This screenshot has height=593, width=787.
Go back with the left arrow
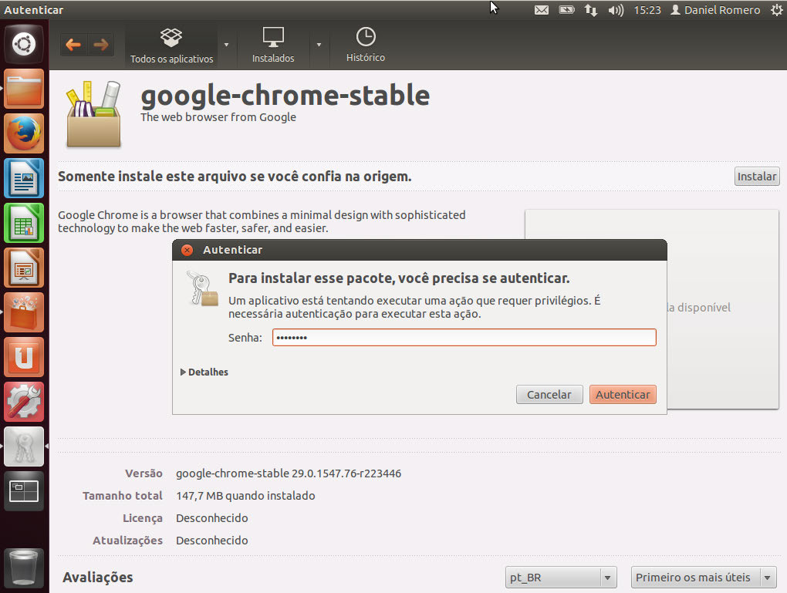click(73, 45)
